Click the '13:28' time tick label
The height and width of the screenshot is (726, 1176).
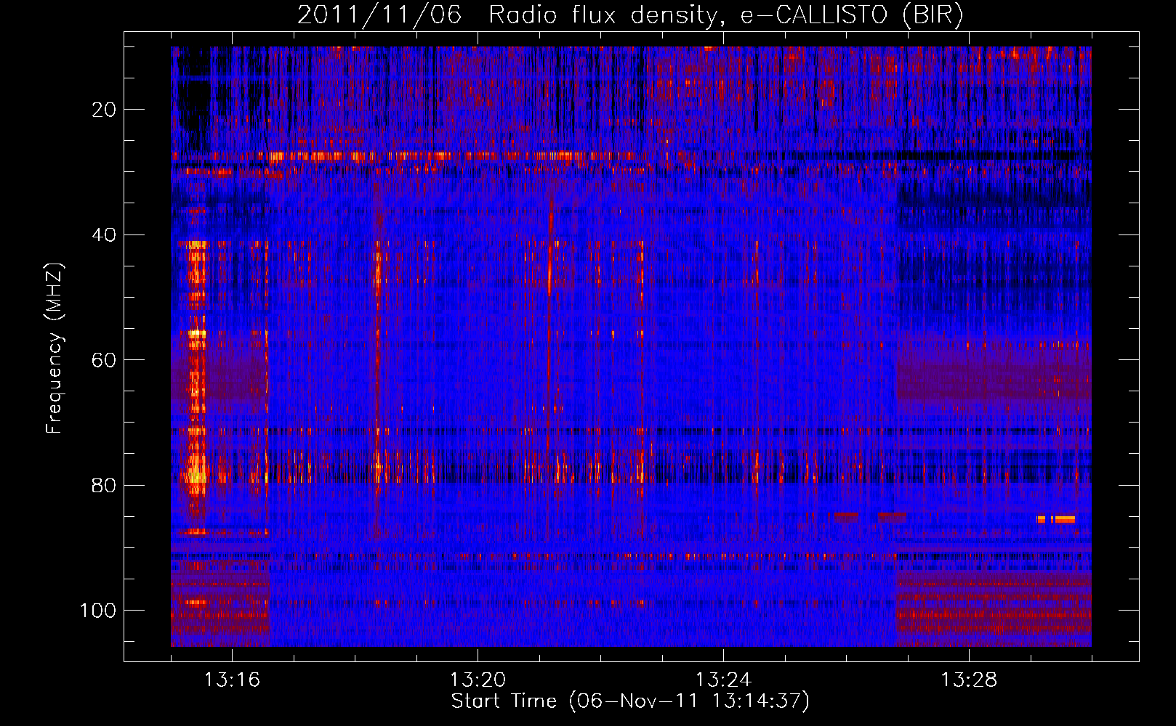pos(969,680)
